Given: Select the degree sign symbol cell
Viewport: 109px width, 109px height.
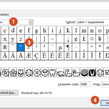Looking at the screenshot, I should (x=21, y=47).
